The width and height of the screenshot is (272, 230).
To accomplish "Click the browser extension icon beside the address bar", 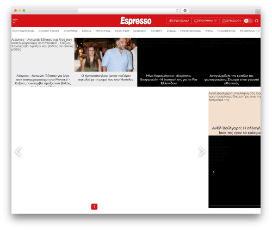I will point(185,10).
